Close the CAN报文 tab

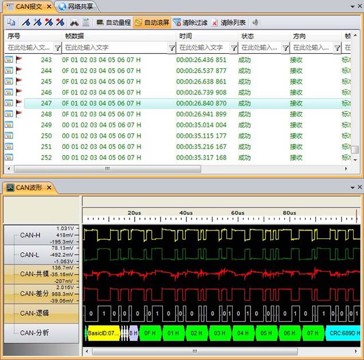(x=49, y=7)
